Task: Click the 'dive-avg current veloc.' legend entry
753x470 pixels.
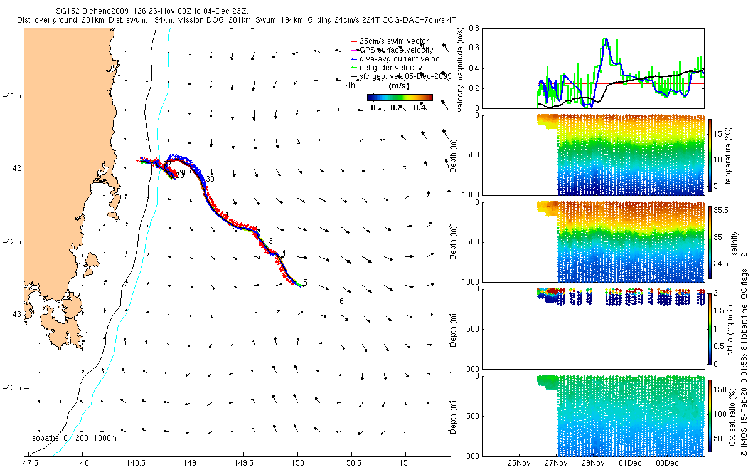Action: pyautogui.click(x=397, y=58)
